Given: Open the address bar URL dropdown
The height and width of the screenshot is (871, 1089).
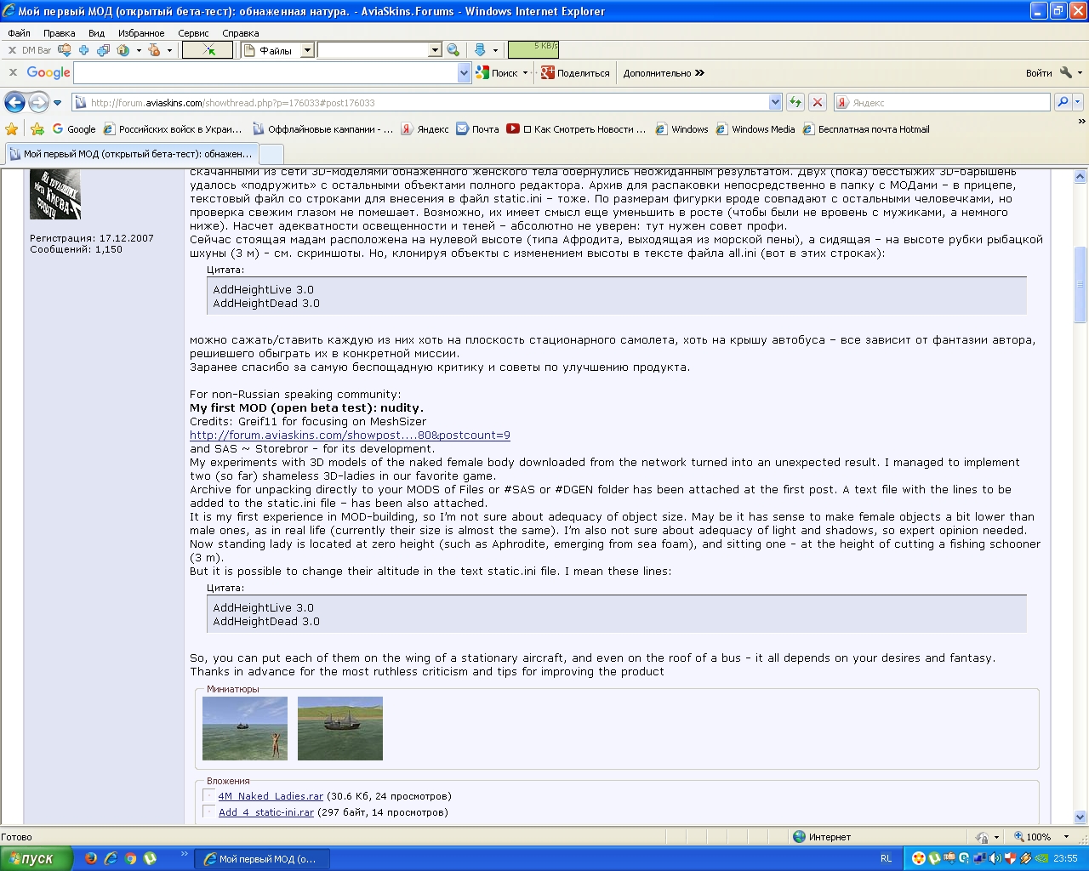Looking at the screenshot, I should pos(775,102).
